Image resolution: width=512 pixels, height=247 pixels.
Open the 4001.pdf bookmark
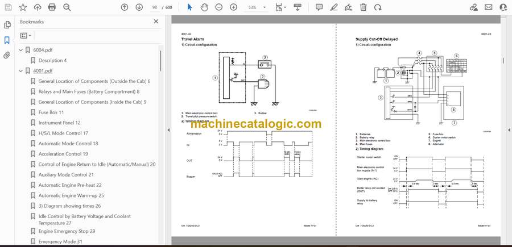pos(43,71)
